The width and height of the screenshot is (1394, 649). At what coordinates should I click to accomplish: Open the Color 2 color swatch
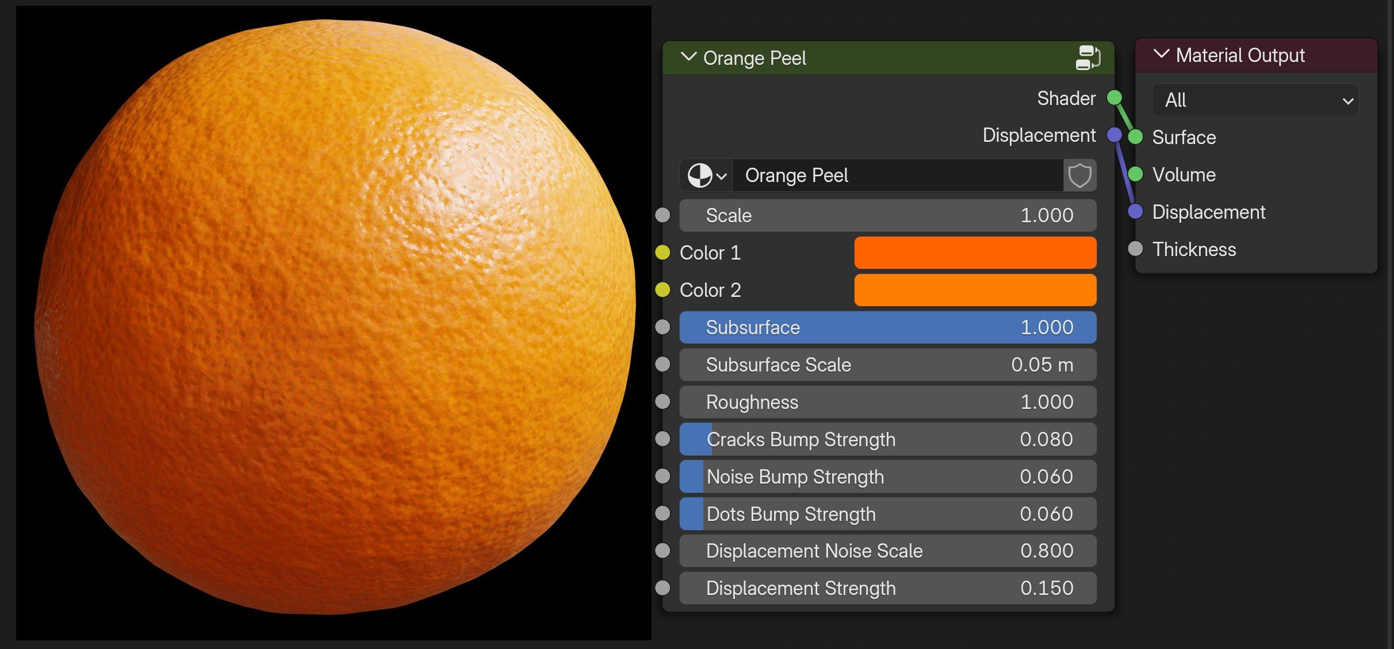(x=975, y=290)
